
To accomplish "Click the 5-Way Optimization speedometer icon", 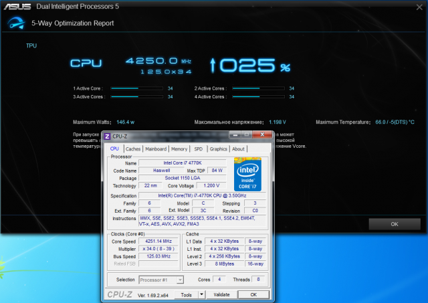I will [16, 23].
